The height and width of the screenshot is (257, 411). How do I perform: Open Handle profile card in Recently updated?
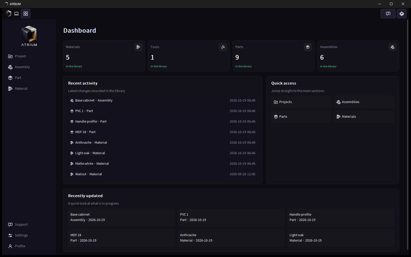341,217
